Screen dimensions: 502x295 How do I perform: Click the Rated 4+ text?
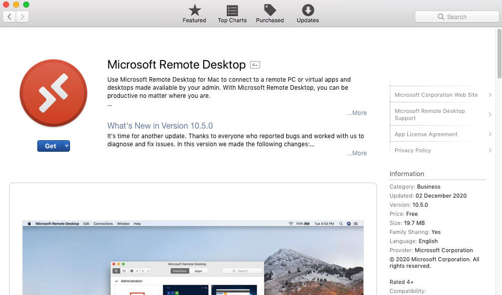(402, 282)
